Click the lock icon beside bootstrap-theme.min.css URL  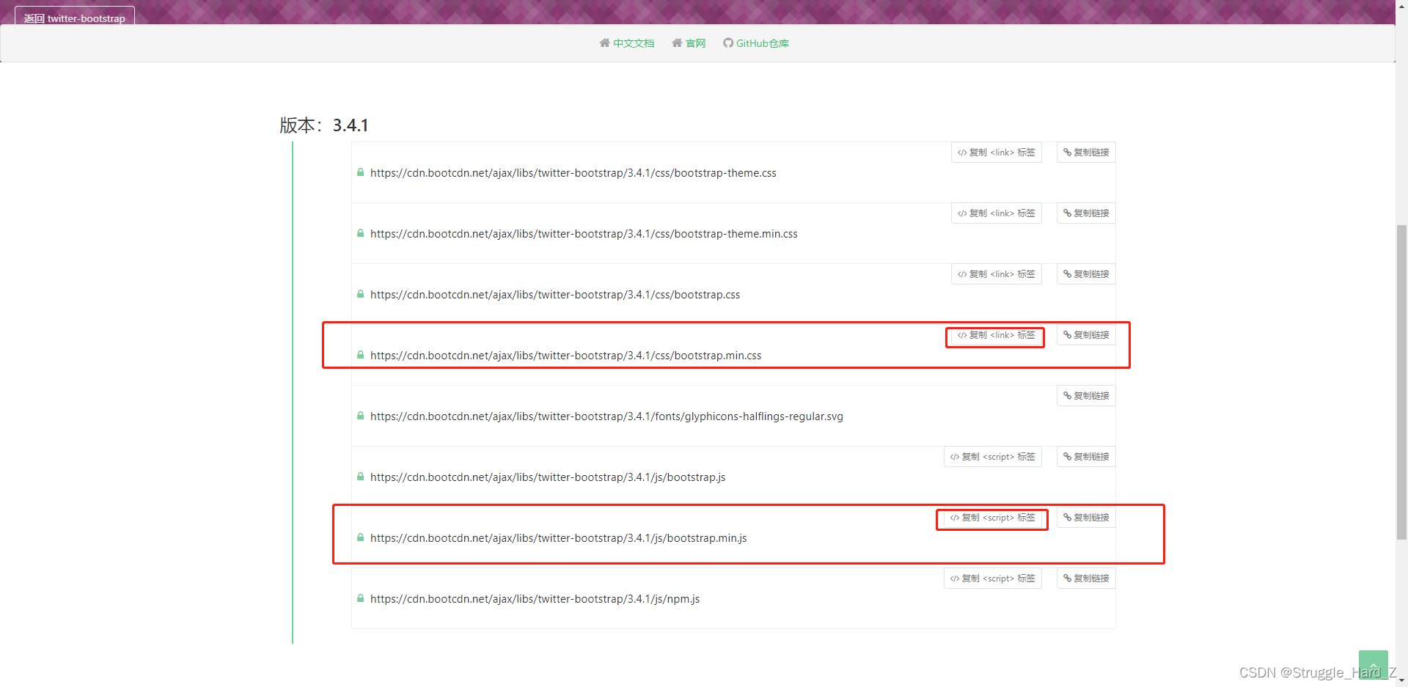tap(360, 233)
